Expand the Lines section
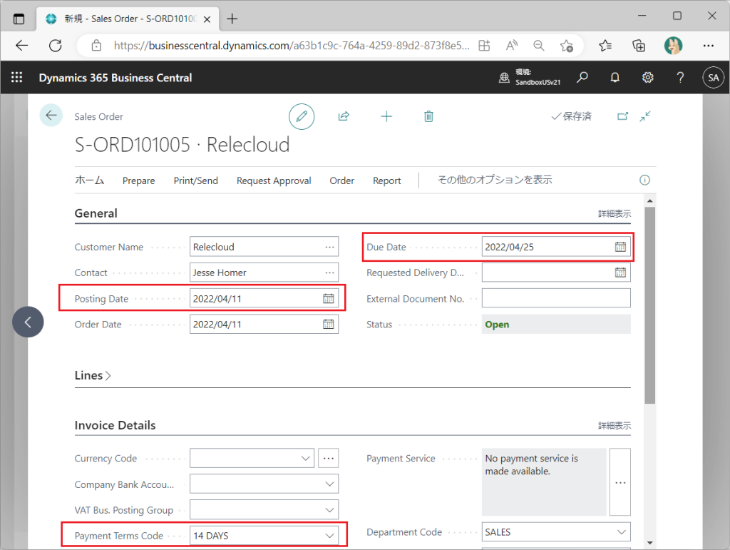 pyautogui.click(x=93, y=375)
